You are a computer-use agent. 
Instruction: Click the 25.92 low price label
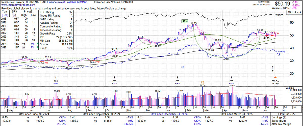[68, 68]
